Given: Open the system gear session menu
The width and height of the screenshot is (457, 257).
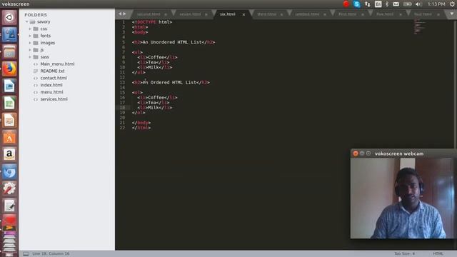Looking at the screenshot, I should click(x=452, y=4).
